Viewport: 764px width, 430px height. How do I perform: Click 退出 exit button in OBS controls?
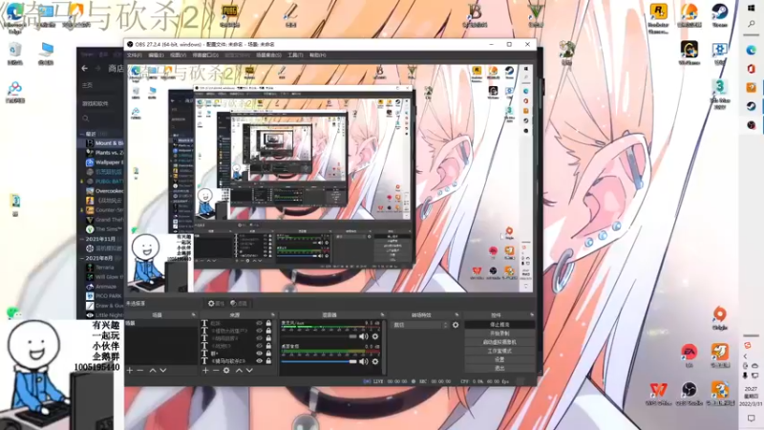499,369
